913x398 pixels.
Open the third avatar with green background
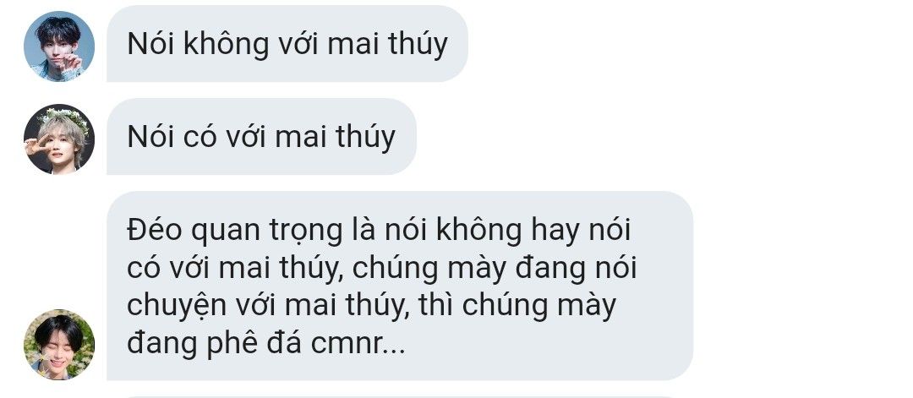click(x=59, y=345)
